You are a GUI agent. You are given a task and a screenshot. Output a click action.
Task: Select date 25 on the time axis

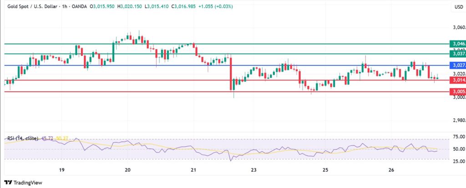click(x=325, y=169)
